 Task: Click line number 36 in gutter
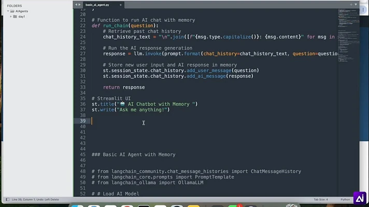pyautogui.click(x=82, y=104)
